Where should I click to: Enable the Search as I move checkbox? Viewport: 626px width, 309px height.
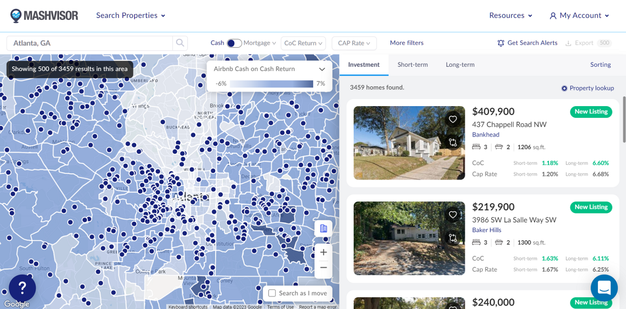(x=272, y=293)
